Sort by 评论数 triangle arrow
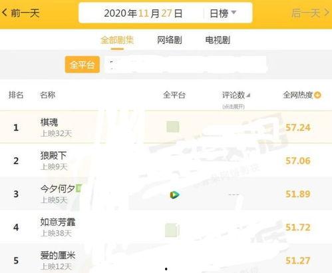Screen dimensions: 332x273 [248, 95]
